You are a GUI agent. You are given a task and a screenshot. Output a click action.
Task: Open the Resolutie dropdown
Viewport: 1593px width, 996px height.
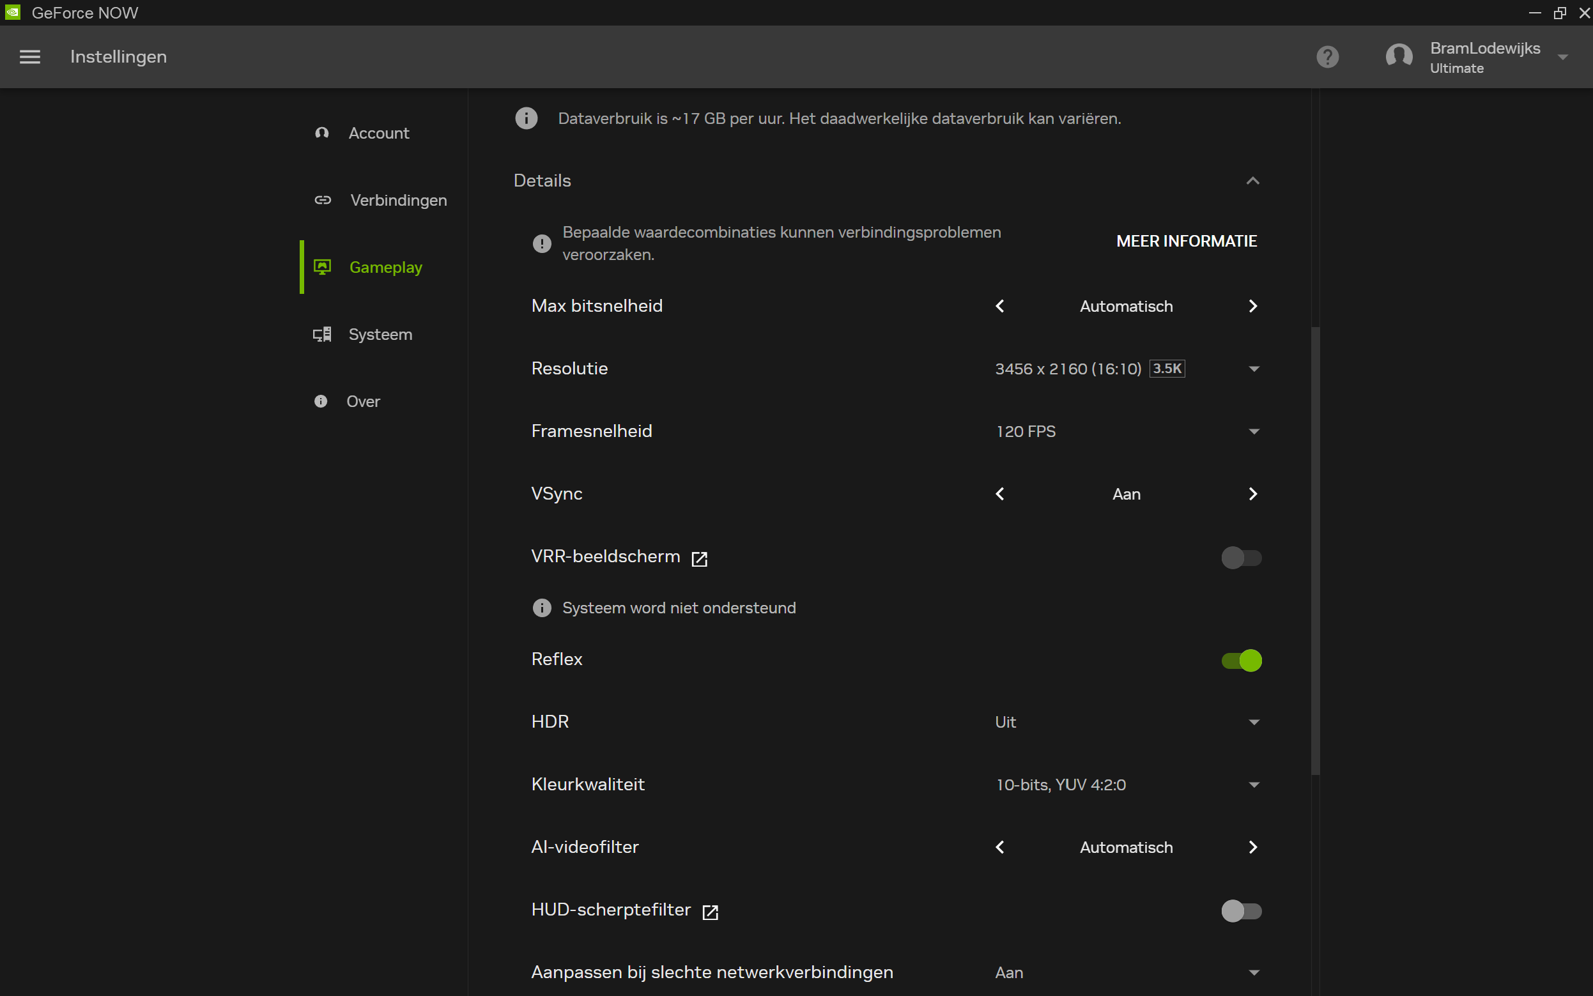coord(1253,368)
